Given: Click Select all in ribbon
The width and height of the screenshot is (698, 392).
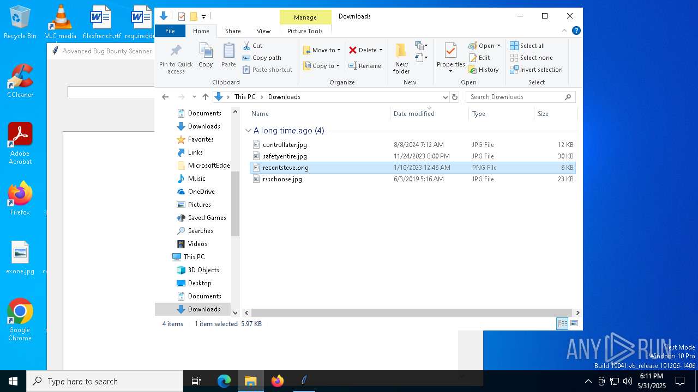Looking at the screenshot, I should click(x=527, y=46).
